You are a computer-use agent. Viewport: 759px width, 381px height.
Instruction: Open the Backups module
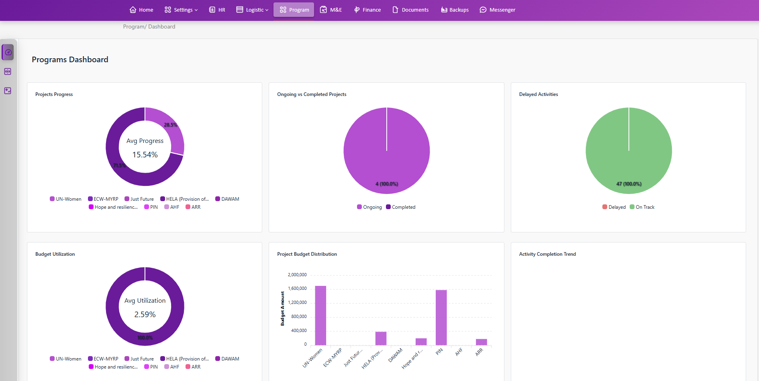pyautogui.click(x=454, y=10)
